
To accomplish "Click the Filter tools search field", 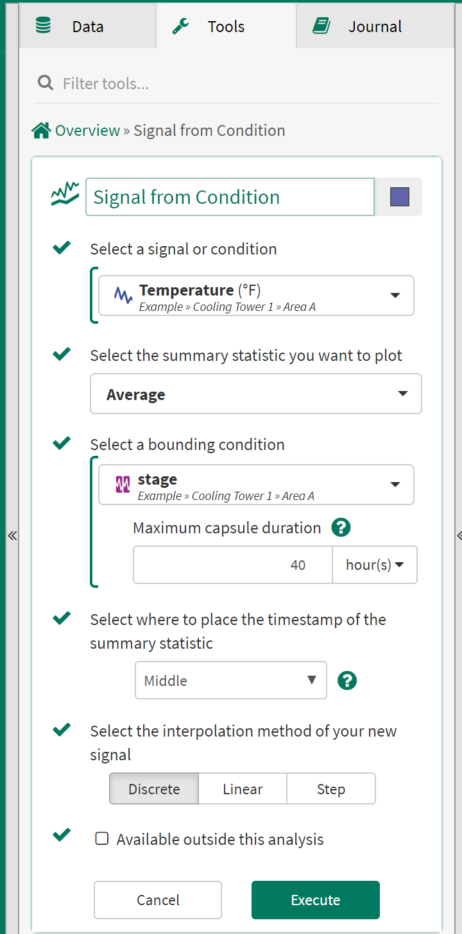I will pos(244,83).
